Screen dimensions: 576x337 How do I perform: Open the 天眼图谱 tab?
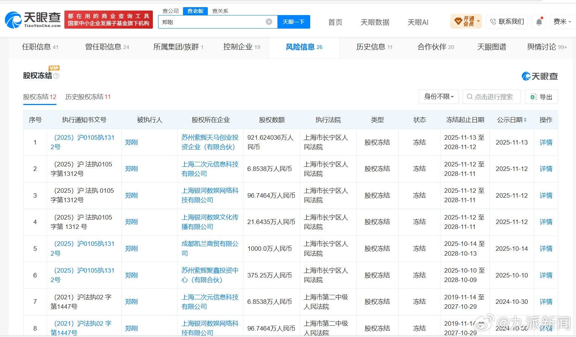coord(492,47)
